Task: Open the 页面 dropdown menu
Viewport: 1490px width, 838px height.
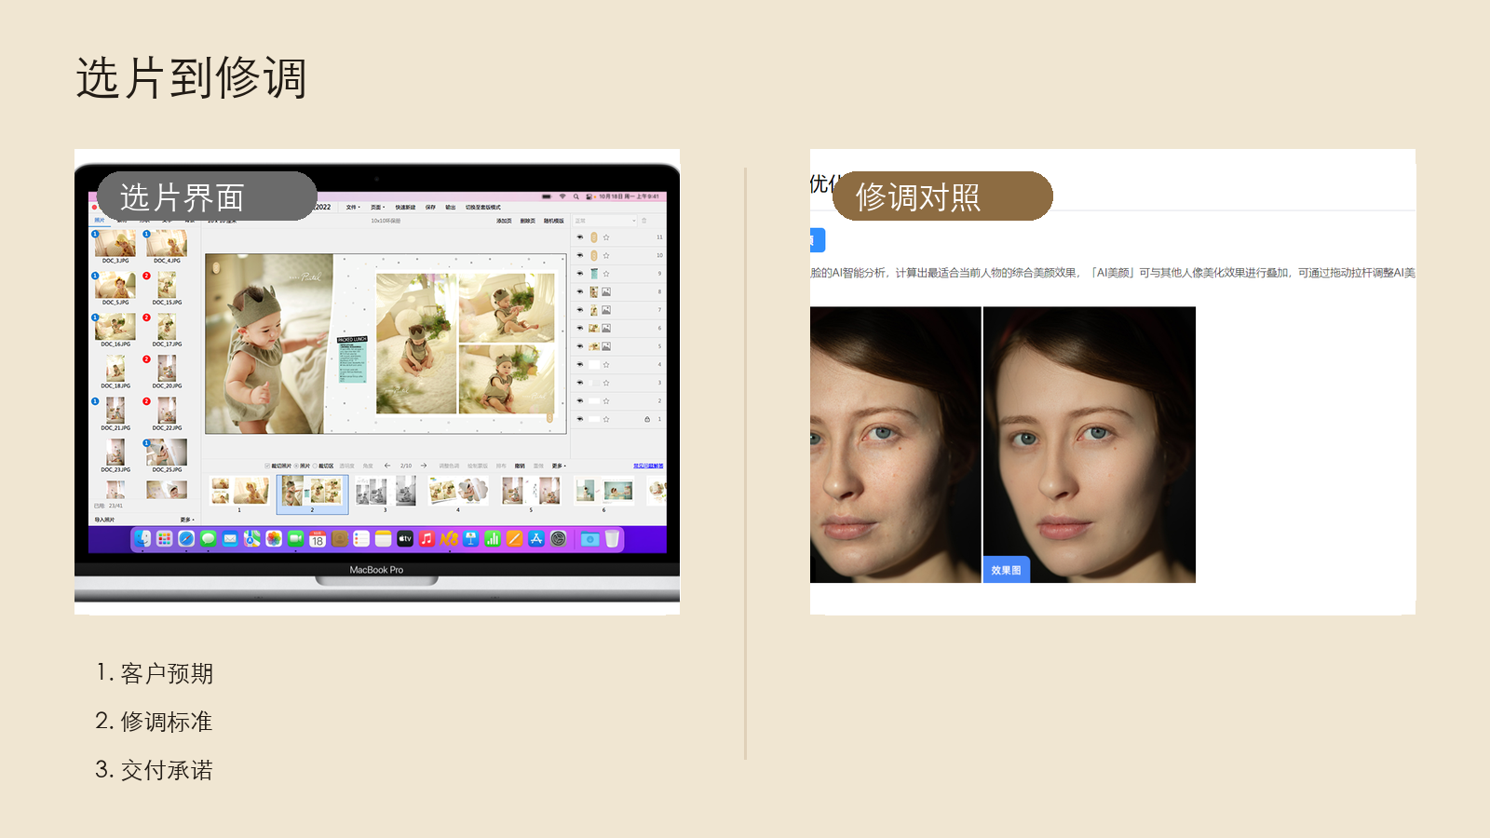Action: (x=377, y=208)
